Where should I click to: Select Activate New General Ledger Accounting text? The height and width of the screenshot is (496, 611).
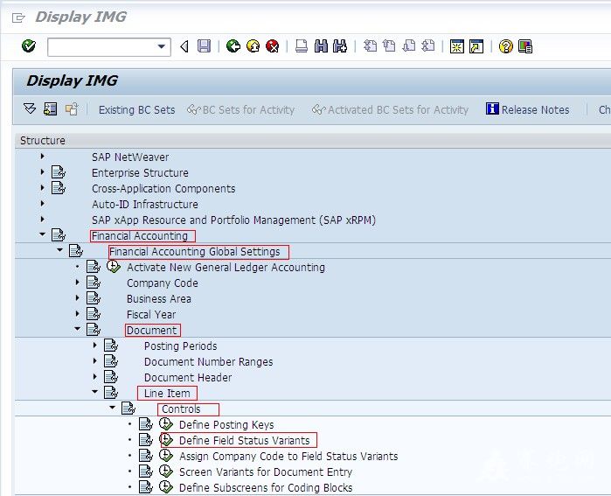coord(226,268)
